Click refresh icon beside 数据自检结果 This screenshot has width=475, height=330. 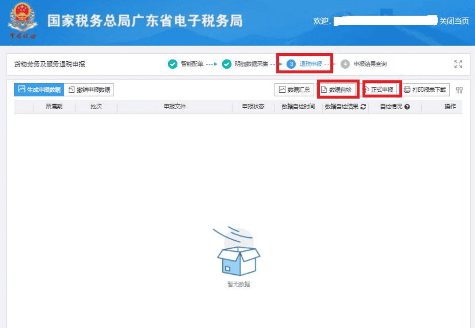[363, 107]
